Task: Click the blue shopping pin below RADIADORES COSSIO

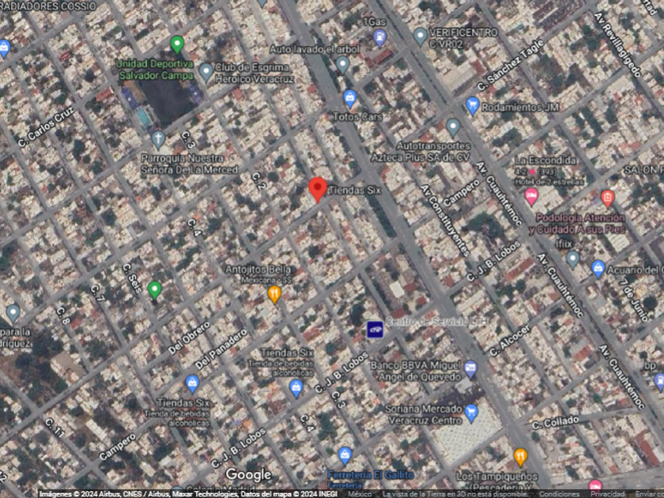Action: (x=4, y=49)
